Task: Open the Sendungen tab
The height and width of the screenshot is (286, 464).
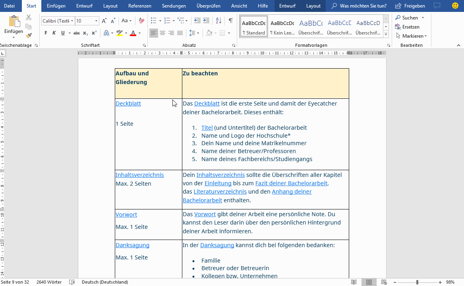Action: pos(174,6)
